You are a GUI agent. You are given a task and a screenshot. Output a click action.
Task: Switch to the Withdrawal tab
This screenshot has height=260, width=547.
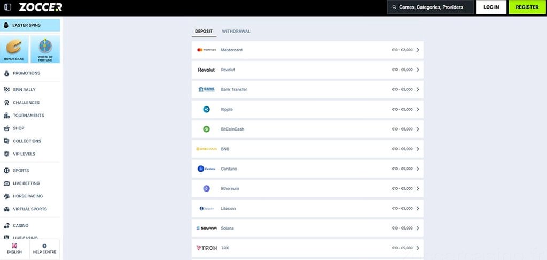point(236,31)
